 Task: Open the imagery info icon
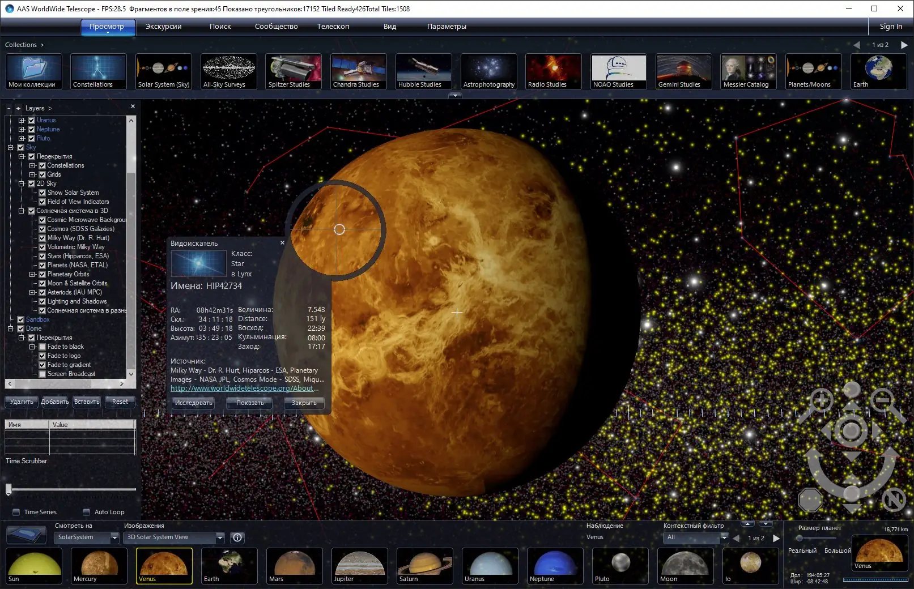click(x=237, y=537)
